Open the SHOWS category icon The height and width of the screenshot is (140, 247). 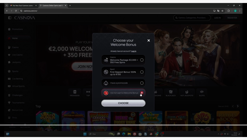coord(157,93)
